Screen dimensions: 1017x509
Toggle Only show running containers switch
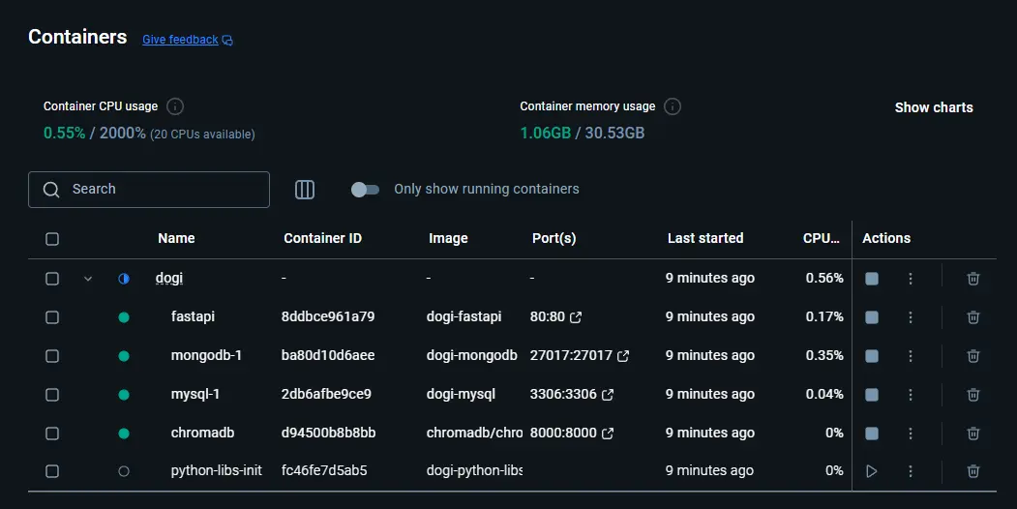pos(365,190)
